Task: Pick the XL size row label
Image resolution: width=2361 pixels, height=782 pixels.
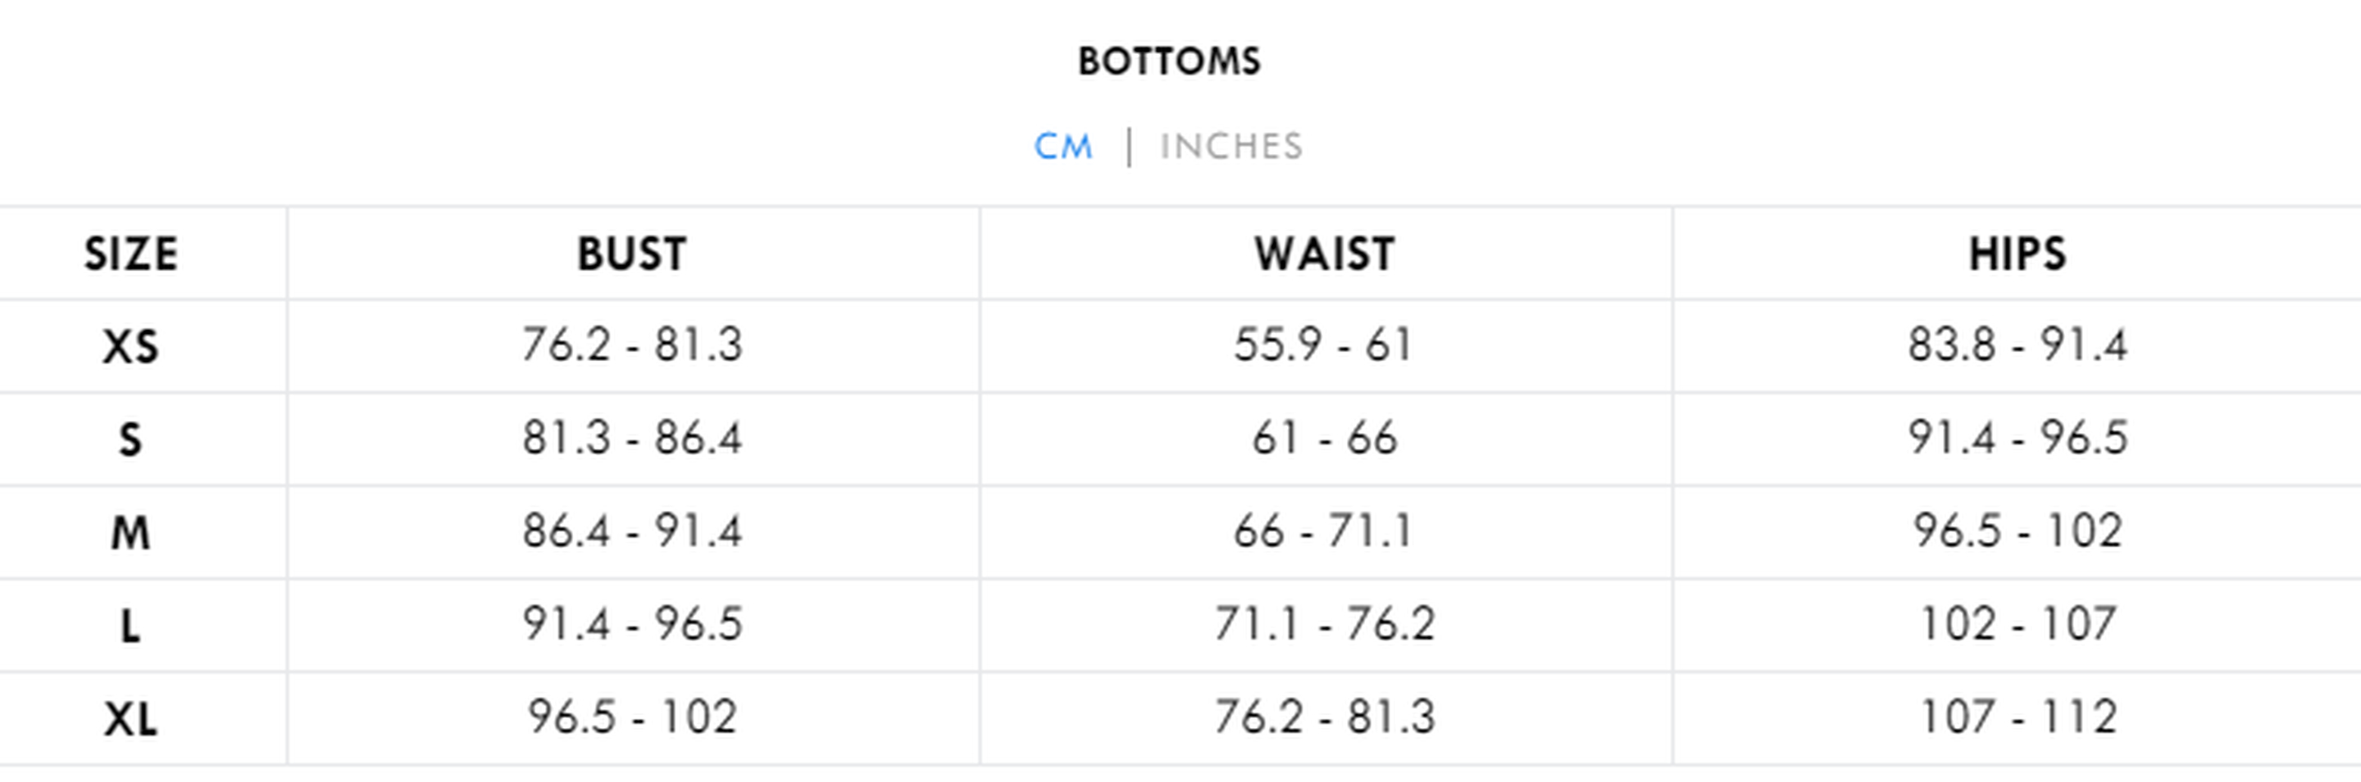Action: (131, 719)
